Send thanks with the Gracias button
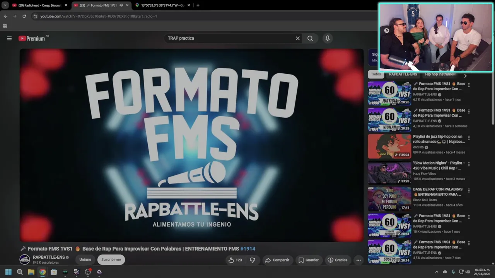This screenshot has height=278, width=495. point(338,260)
